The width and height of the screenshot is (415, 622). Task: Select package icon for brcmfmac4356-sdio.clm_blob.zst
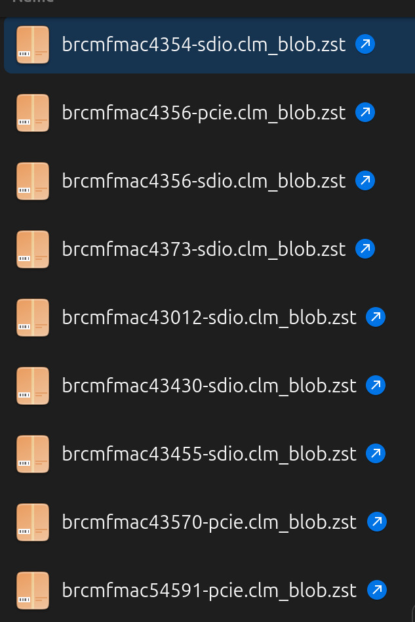coord(33,181)
